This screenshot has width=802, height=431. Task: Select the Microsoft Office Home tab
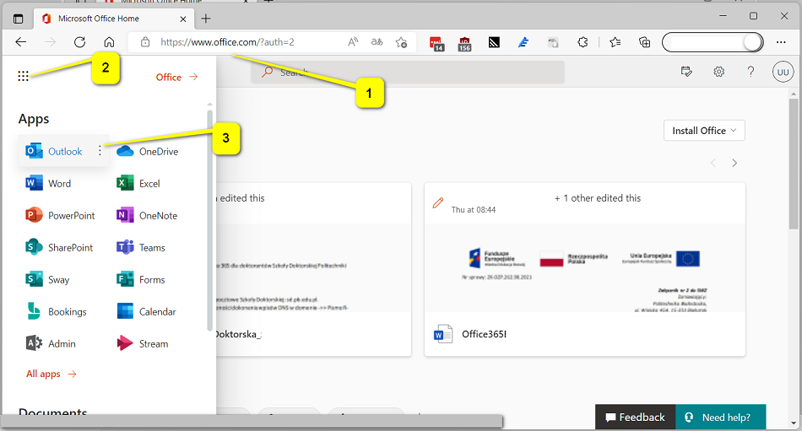113,19
